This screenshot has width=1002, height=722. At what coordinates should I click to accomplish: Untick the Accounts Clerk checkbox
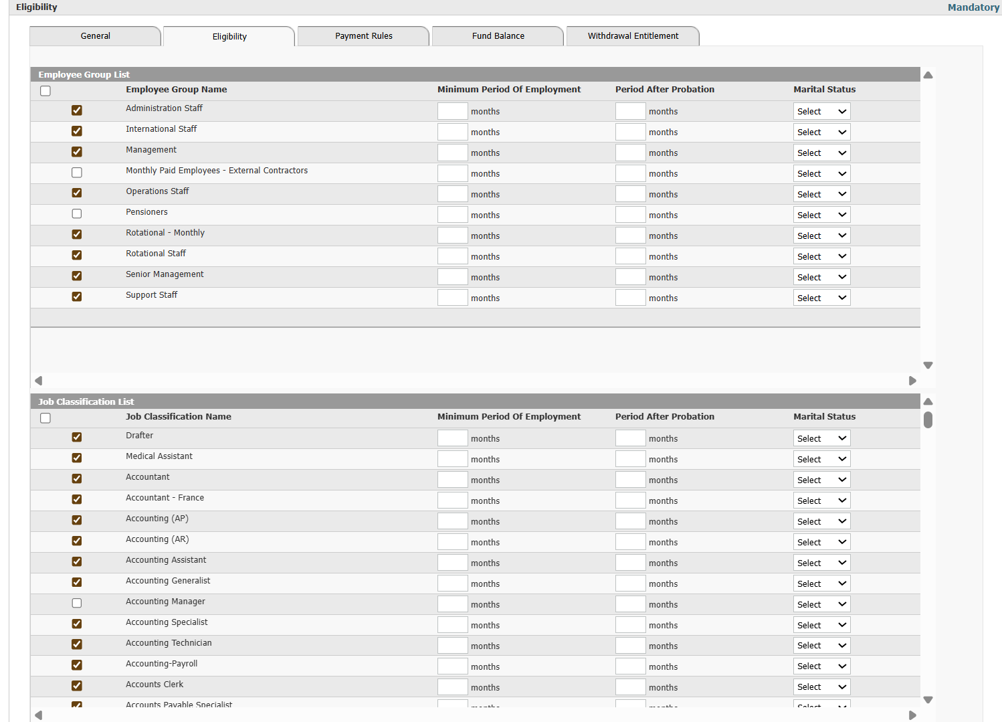(x=77, y=687)
